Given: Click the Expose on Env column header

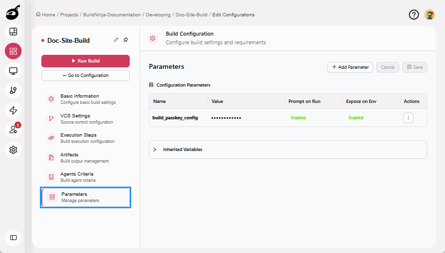Looking at the screenshot, I should click(x=361, y=101).
